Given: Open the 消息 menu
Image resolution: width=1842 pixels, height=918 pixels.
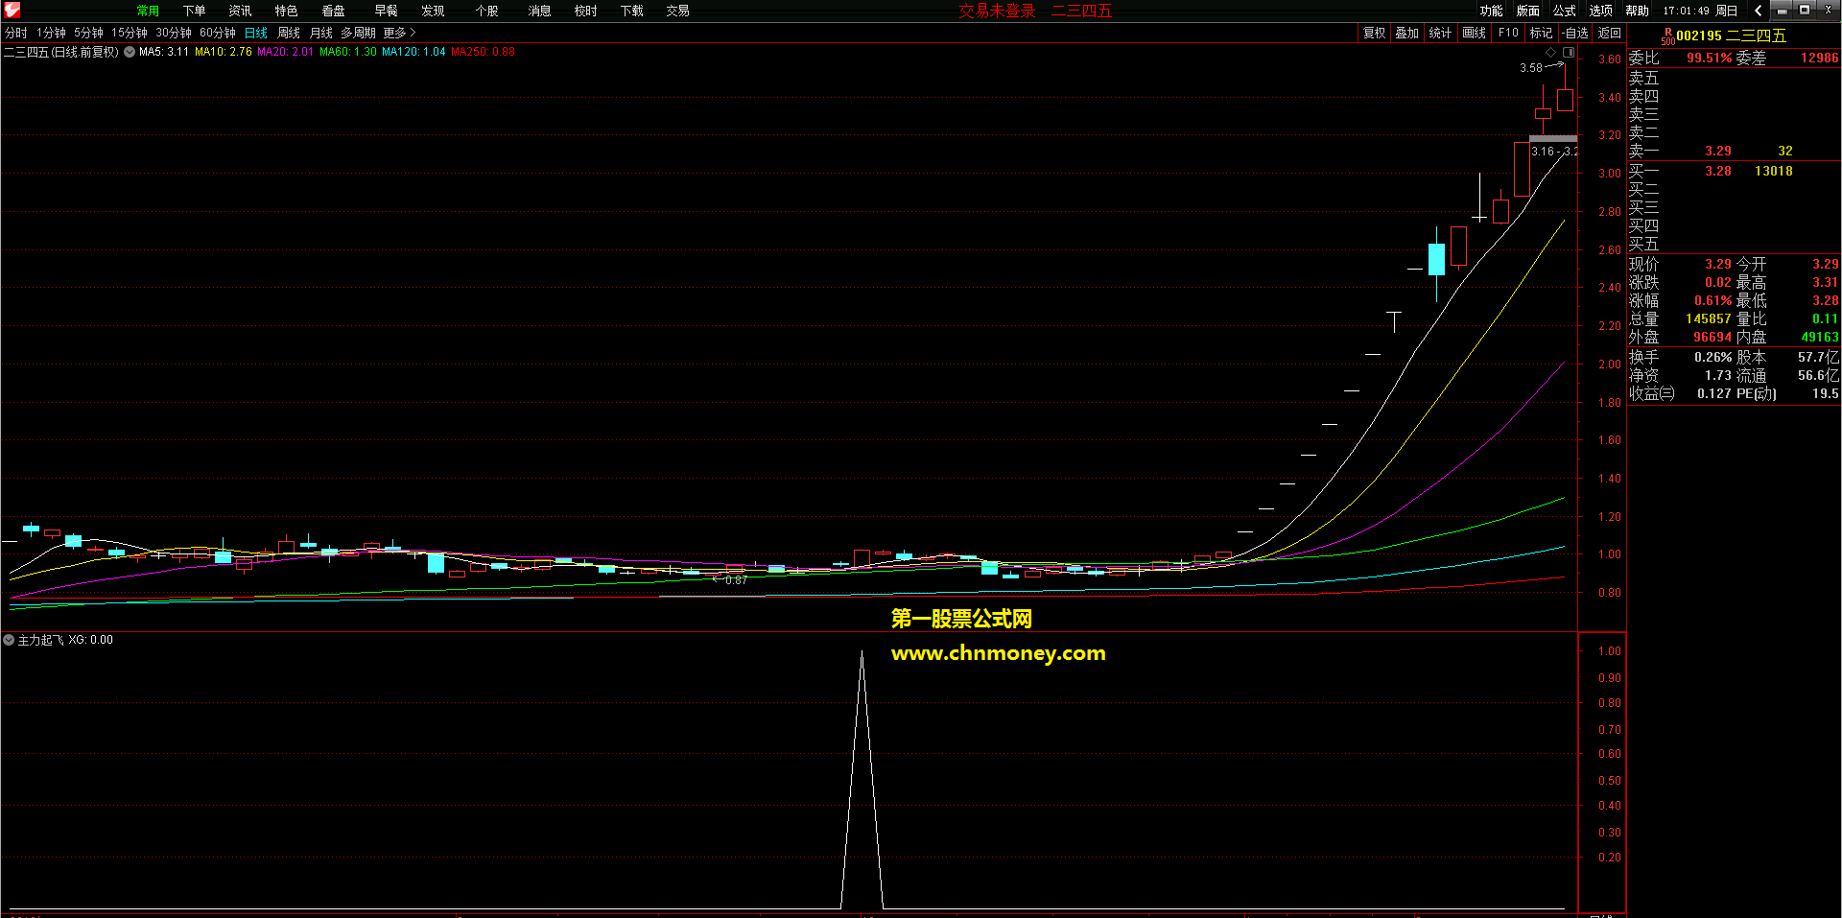Looking at the screenshot, I should (x=539, y=11).
